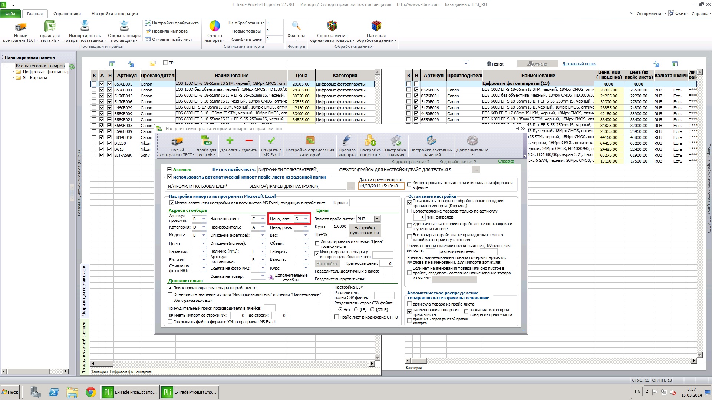The image size is (712, 400).
Task: Click 'Пакетная обработка данных' cube icon
Action: (x=376, y=26)
